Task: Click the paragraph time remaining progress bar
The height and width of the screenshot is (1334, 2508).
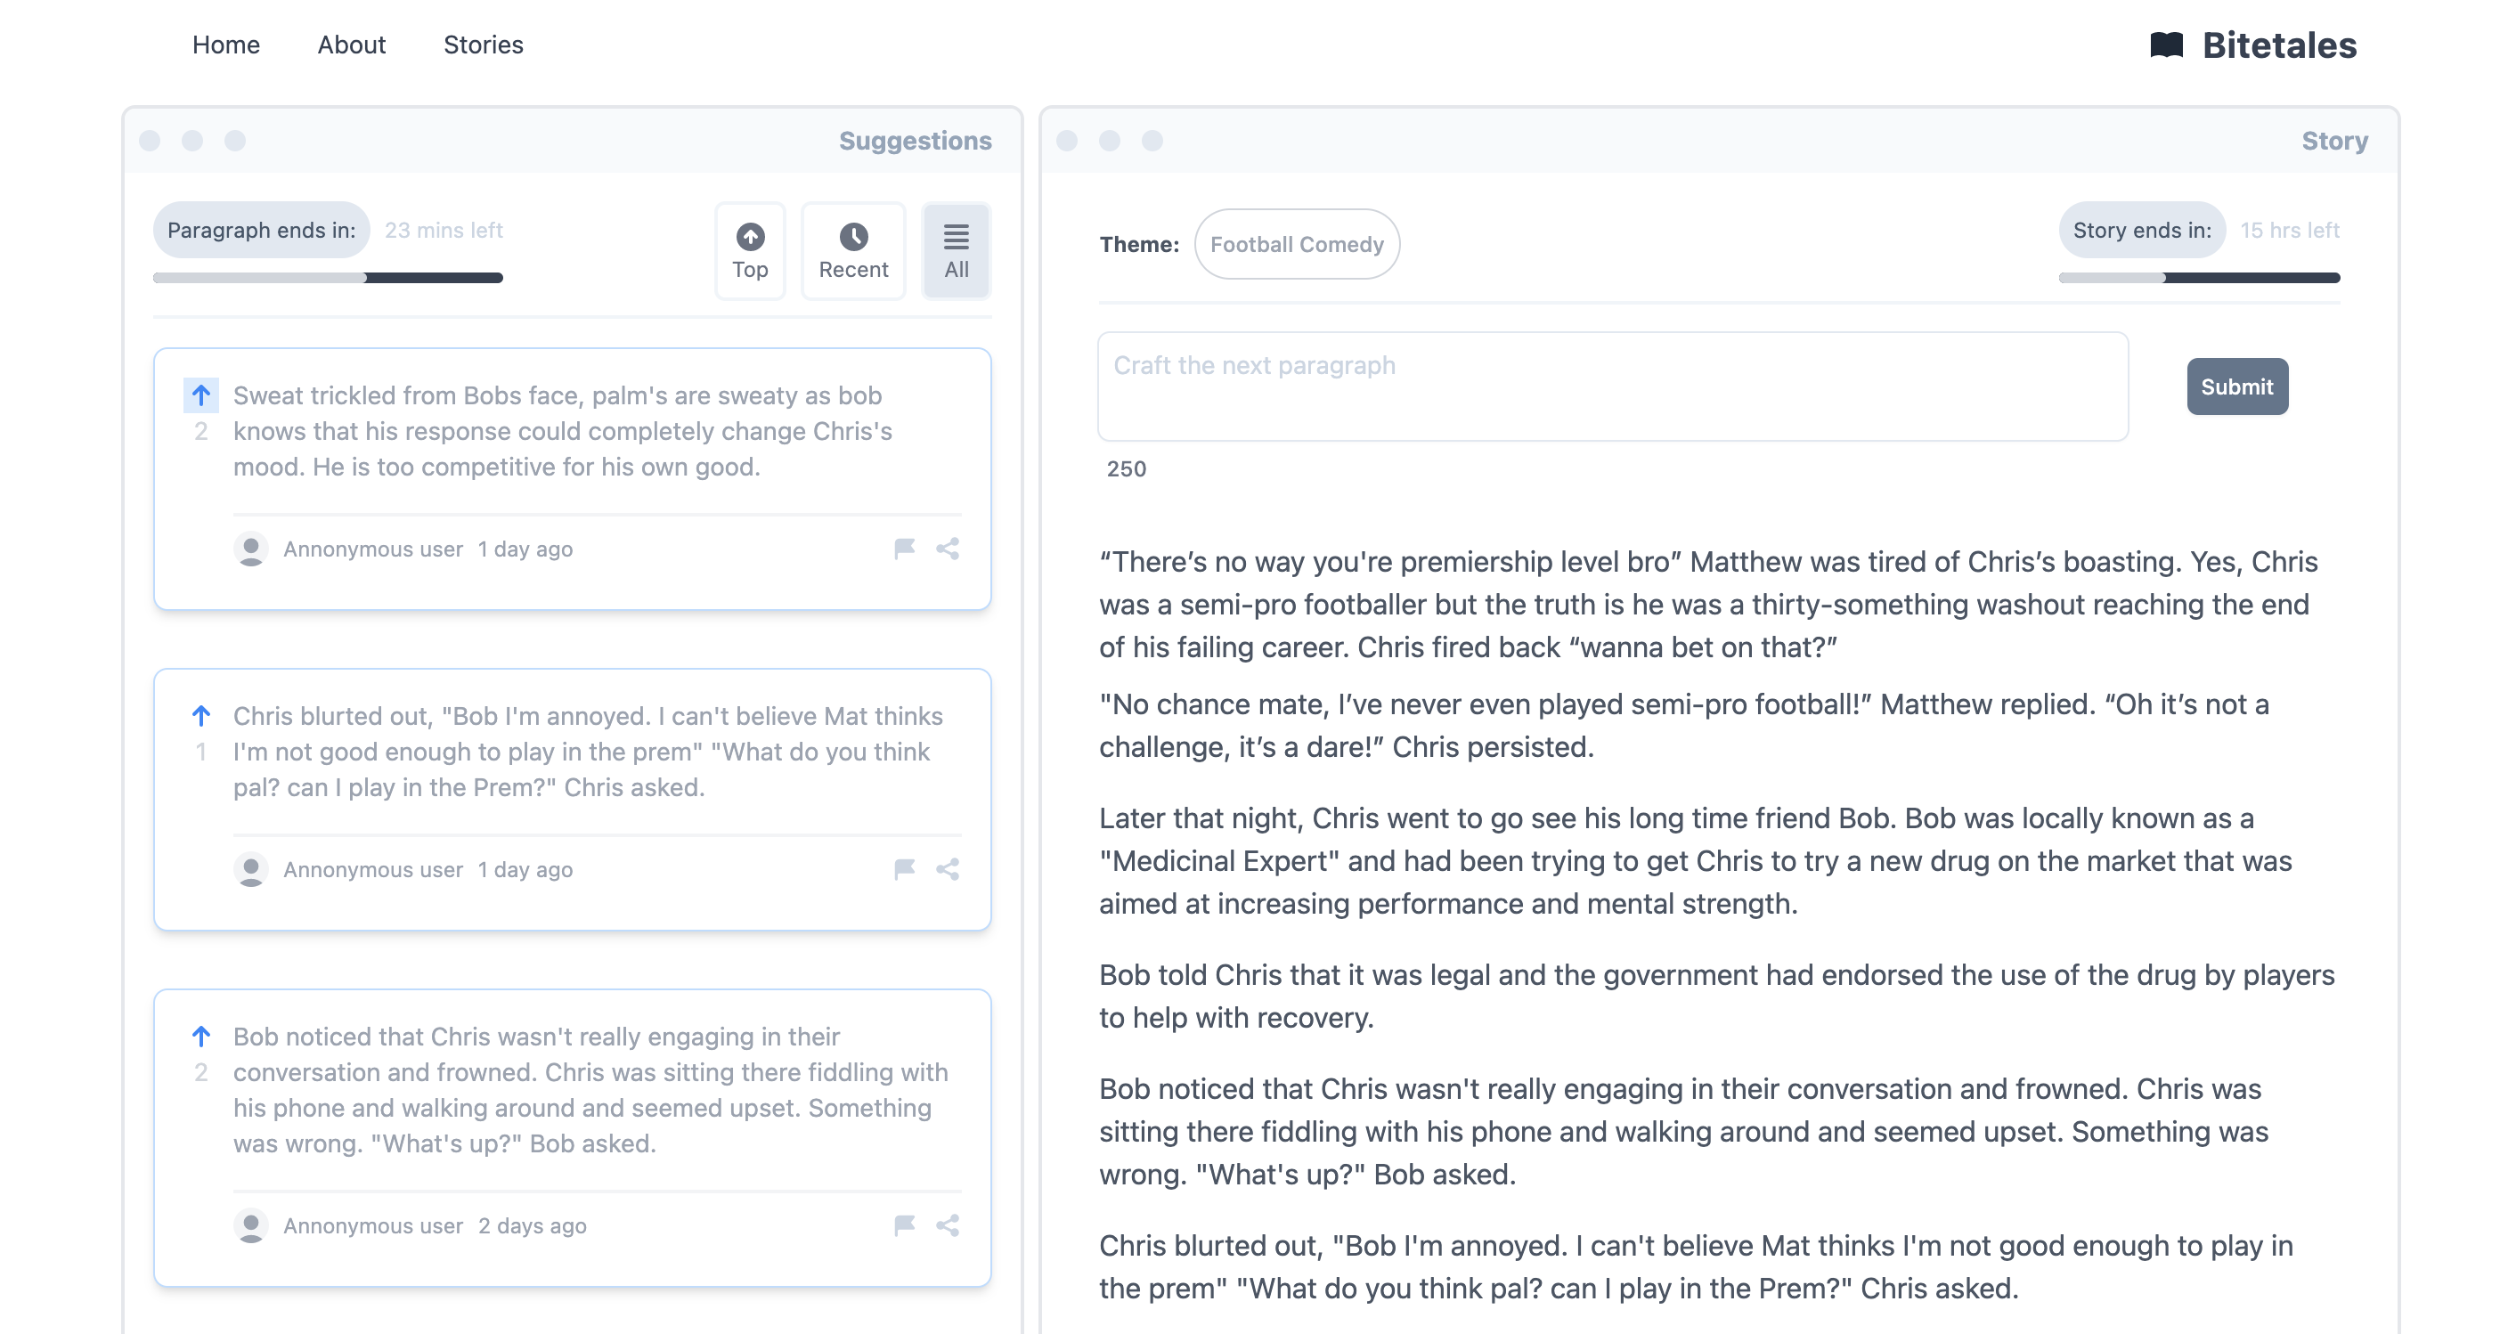Action: 328,279
